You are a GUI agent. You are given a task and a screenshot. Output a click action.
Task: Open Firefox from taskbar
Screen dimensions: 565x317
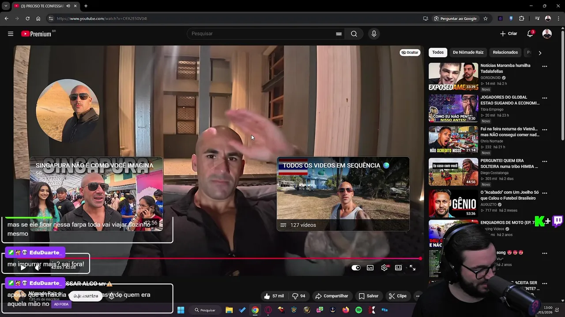(346, 310)
